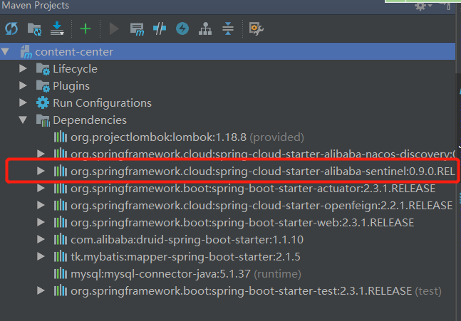Expand the Lifecycle node
461x321 pixels.
[x=24, y=68]
